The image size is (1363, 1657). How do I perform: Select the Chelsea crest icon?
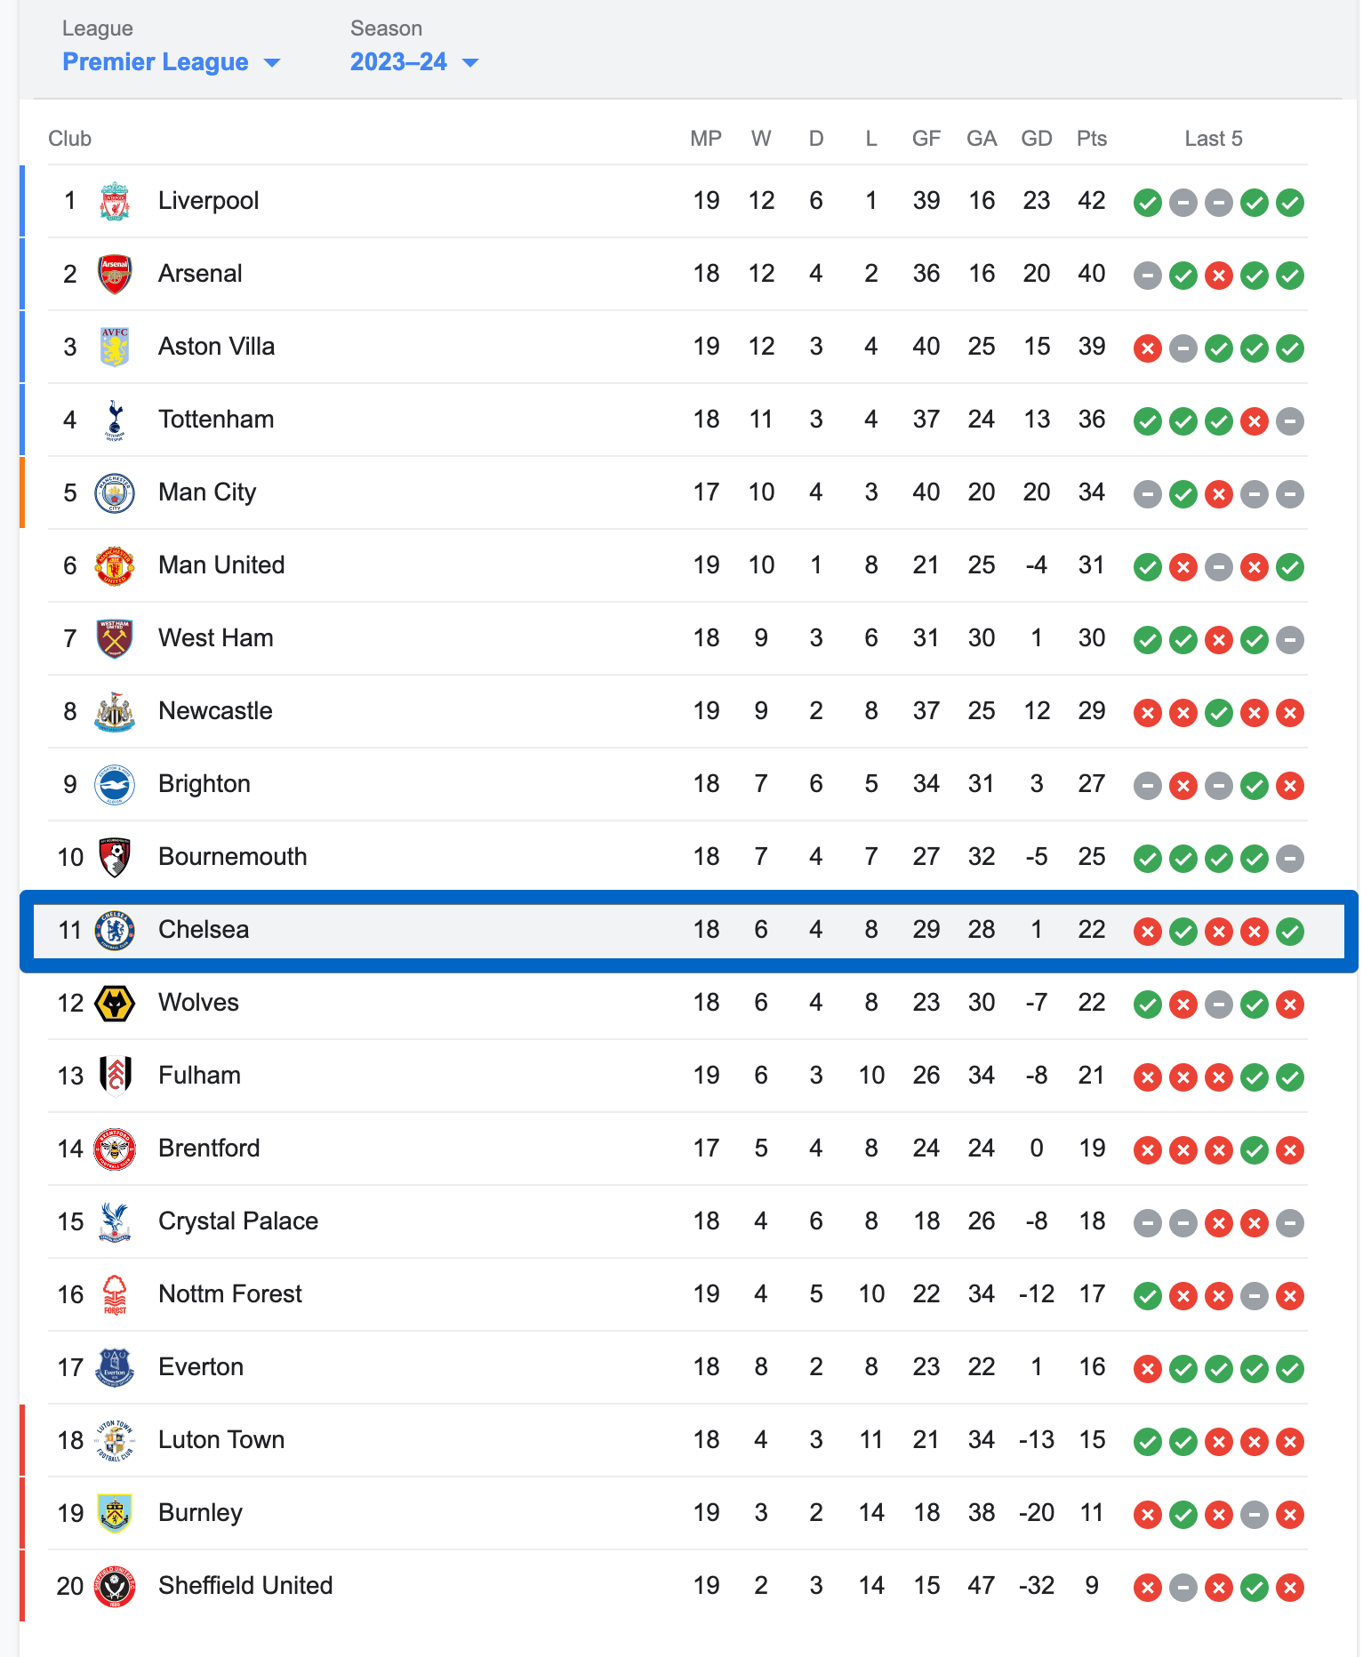tap(115, 930)
